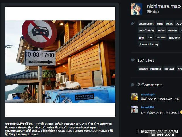Select the 台北 tag chip
Image resolution: width=182 pixels, height=137 pixels.
tap(160, 24)
